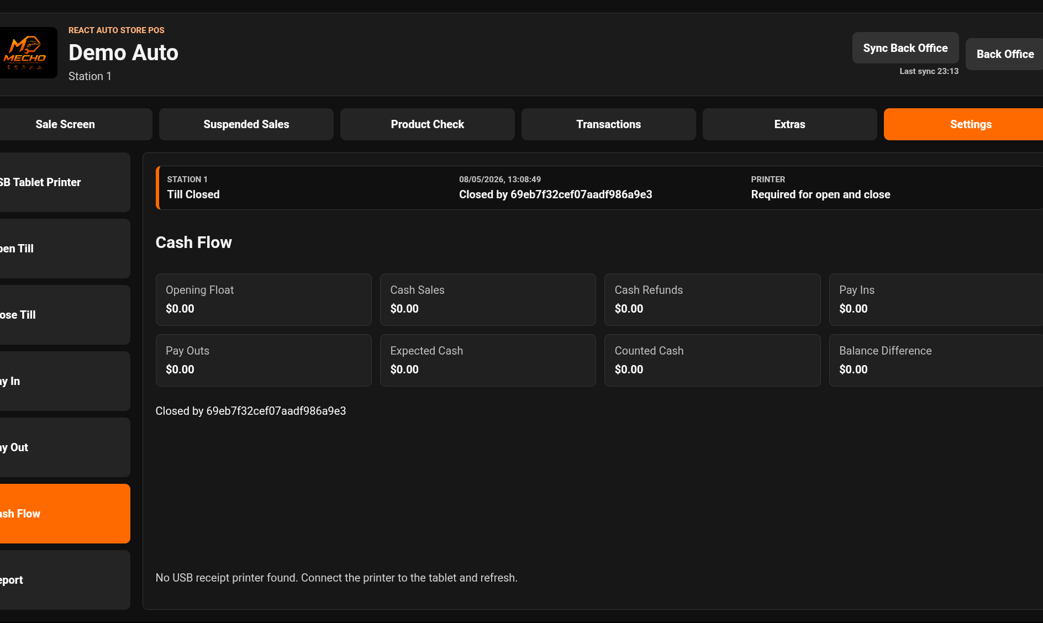Select Pay In in the sidebar
Viewport: 1043px width, 623px height.
point(65,381)
